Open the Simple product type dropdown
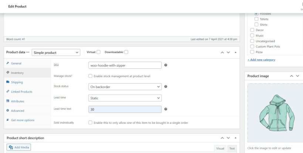This screenshot has height=153, width=303. click(56, 52)
